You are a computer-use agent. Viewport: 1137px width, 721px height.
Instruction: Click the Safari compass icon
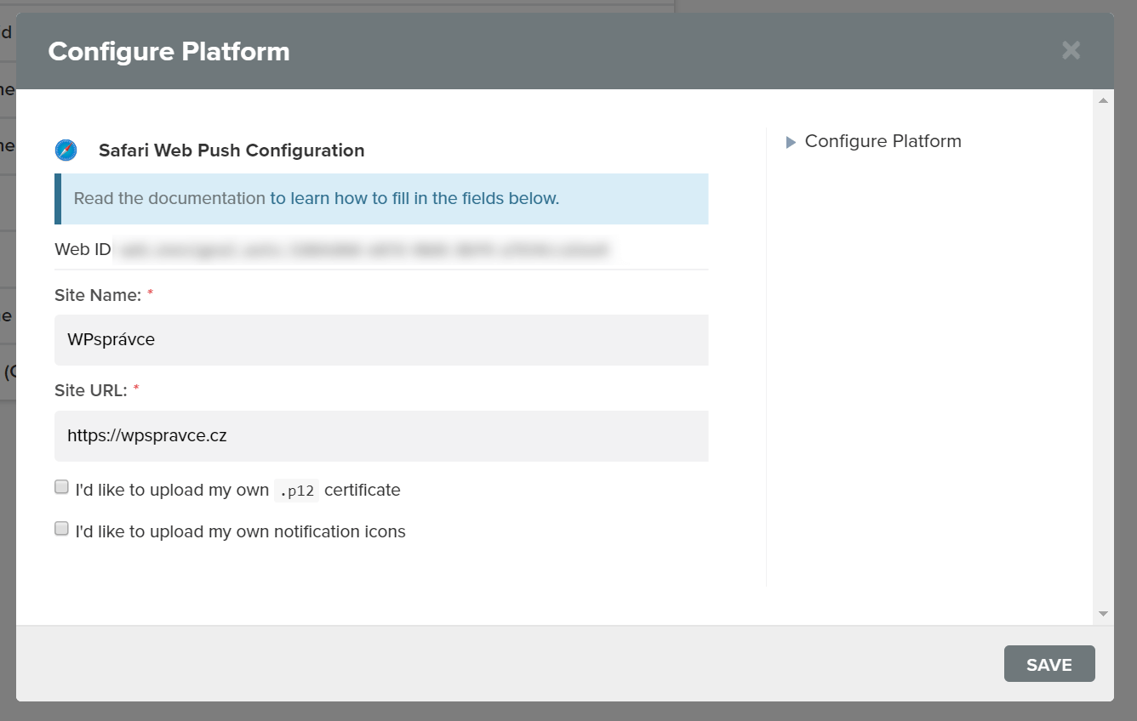(66, 150)
